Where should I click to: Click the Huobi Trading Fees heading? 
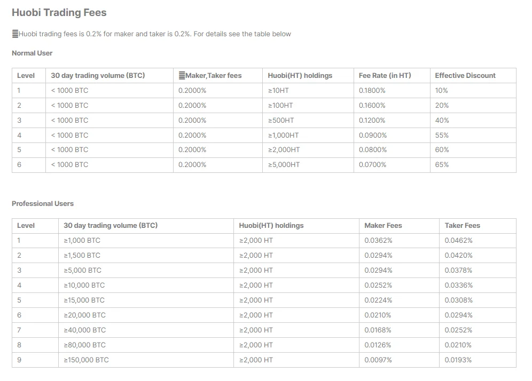tap(59, 13)
